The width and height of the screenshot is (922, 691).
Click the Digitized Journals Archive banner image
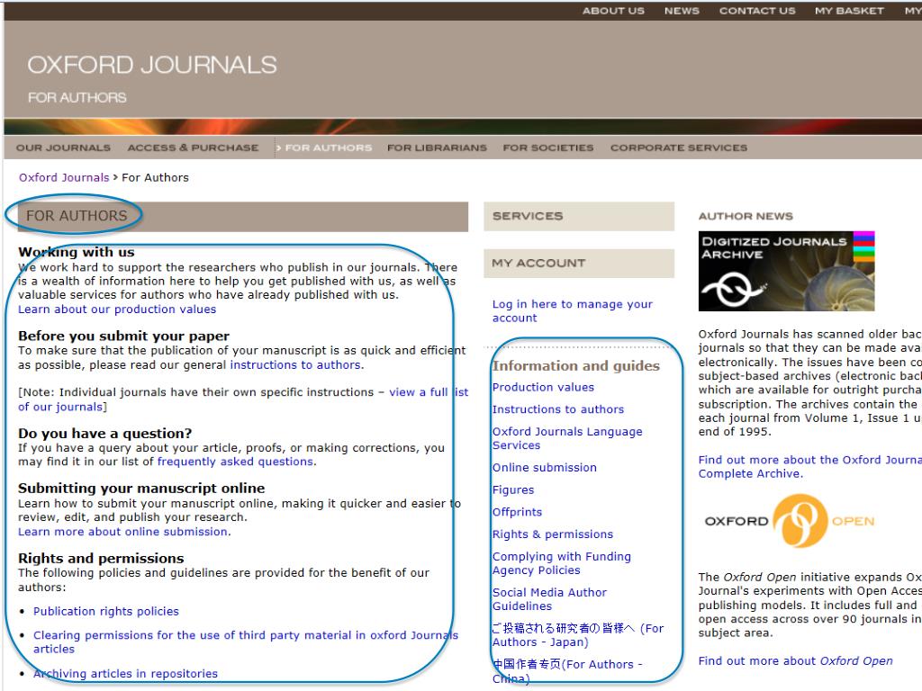(x=786, y=271)
